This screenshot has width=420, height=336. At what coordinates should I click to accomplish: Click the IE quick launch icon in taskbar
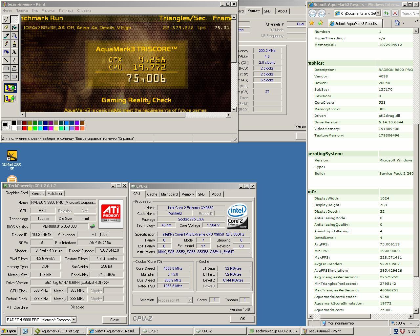tap(25, 331)
